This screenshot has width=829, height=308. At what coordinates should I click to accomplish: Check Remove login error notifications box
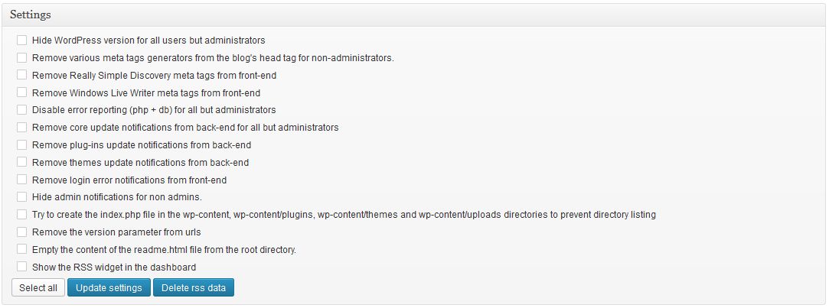[21, 180]
